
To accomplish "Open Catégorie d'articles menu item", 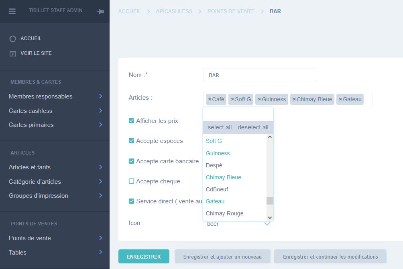I will (x=35, y=182).
